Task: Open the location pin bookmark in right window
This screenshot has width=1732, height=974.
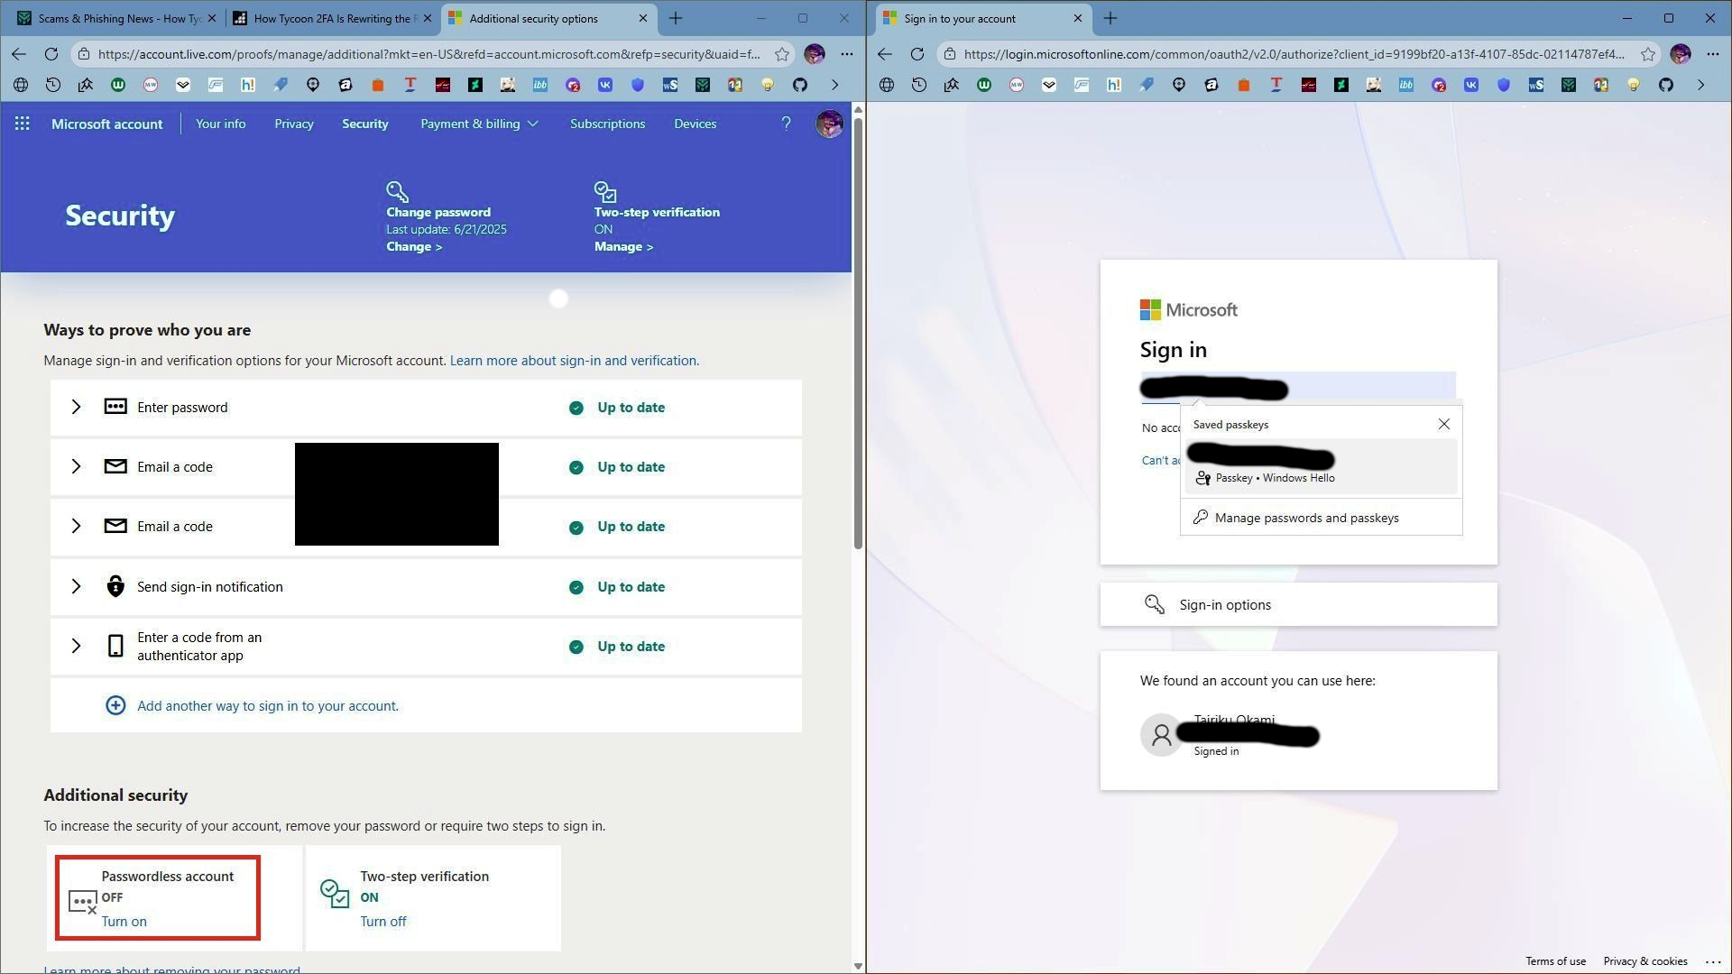Action: 1179,85
